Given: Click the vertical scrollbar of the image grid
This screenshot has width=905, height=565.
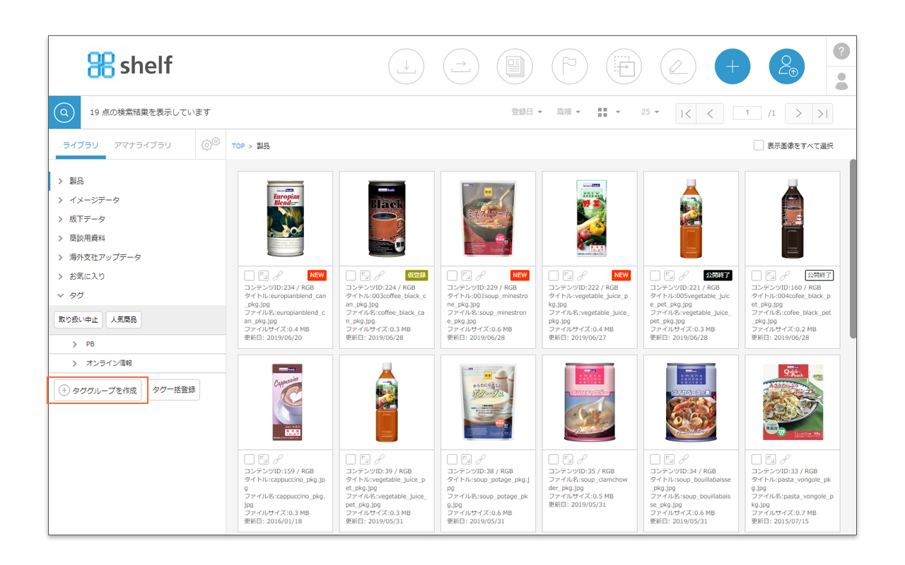Looking at the screenshot, I should point(853,247).
